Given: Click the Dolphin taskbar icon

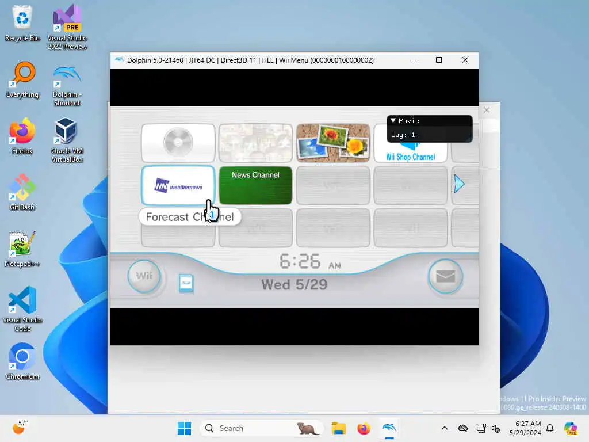Looking at the screenshot, I should point(389,428).
